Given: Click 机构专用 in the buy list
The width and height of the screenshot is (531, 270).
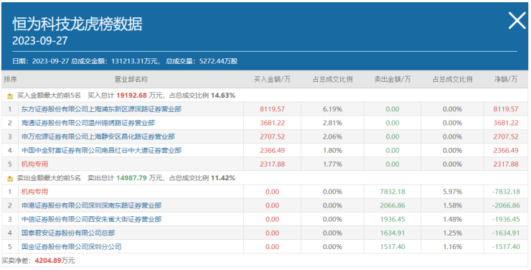Looking at the screenshot, I should (34, 164).
